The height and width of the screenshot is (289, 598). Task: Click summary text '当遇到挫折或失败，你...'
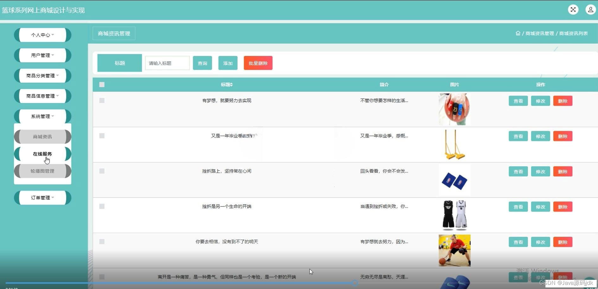pos(384,206)
